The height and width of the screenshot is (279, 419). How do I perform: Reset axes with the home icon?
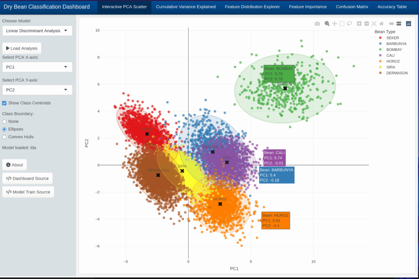(x=381, y=24)
